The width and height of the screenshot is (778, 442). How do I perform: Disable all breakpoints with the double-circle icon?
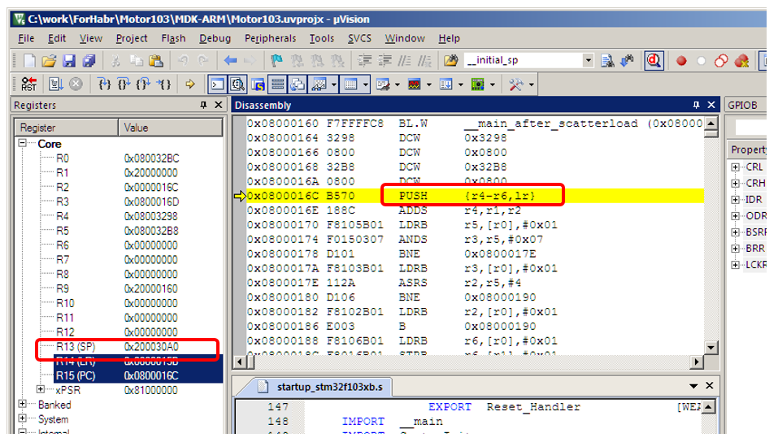pyautogui.click(x=721, y=60)
